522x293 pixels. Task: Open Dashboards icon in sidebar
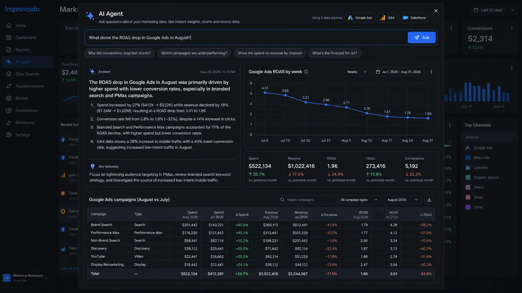(9, 38)
